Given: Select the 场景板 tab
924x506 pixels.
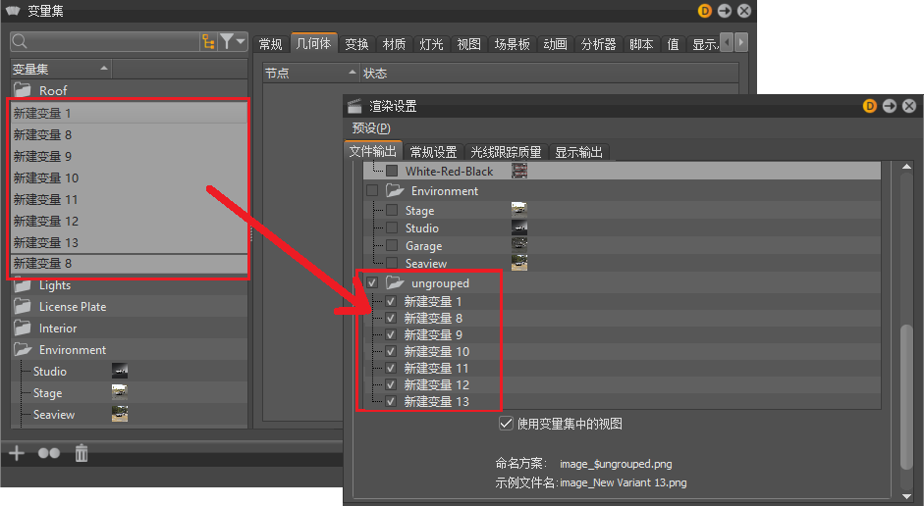Looking at the screenshot, I should (513, 44).
